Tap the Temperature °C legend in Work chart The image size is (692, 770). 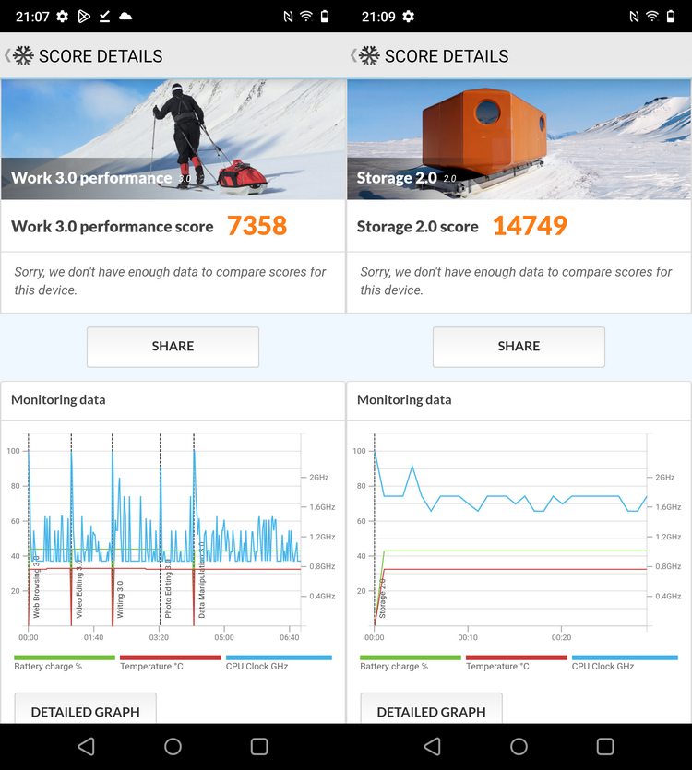click(x=170, y=662)
